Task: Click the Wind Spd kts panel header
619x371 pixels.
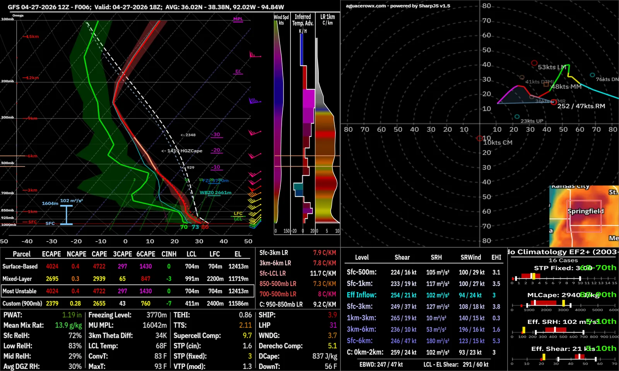Action: click(281, 20)
